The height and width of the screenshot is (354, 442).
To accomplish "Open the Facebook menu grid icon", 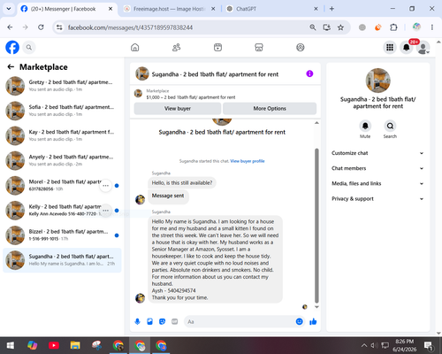I will (390, 47).
